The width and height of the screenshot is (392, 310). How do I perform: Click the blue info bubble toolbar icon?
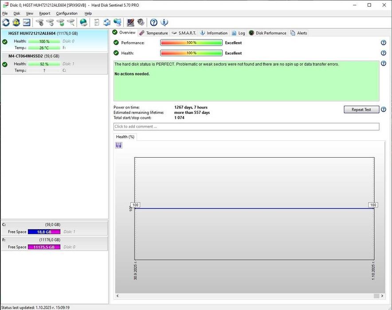point(164,23)
